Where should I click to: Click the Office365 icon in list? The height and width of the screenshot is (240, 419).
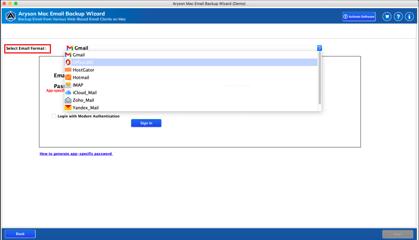pos(68,62)
